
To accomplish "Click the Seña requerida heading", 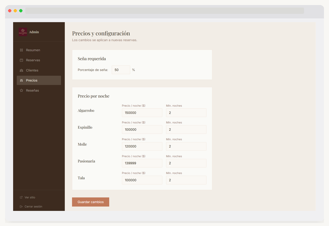I will coord(92,59).
